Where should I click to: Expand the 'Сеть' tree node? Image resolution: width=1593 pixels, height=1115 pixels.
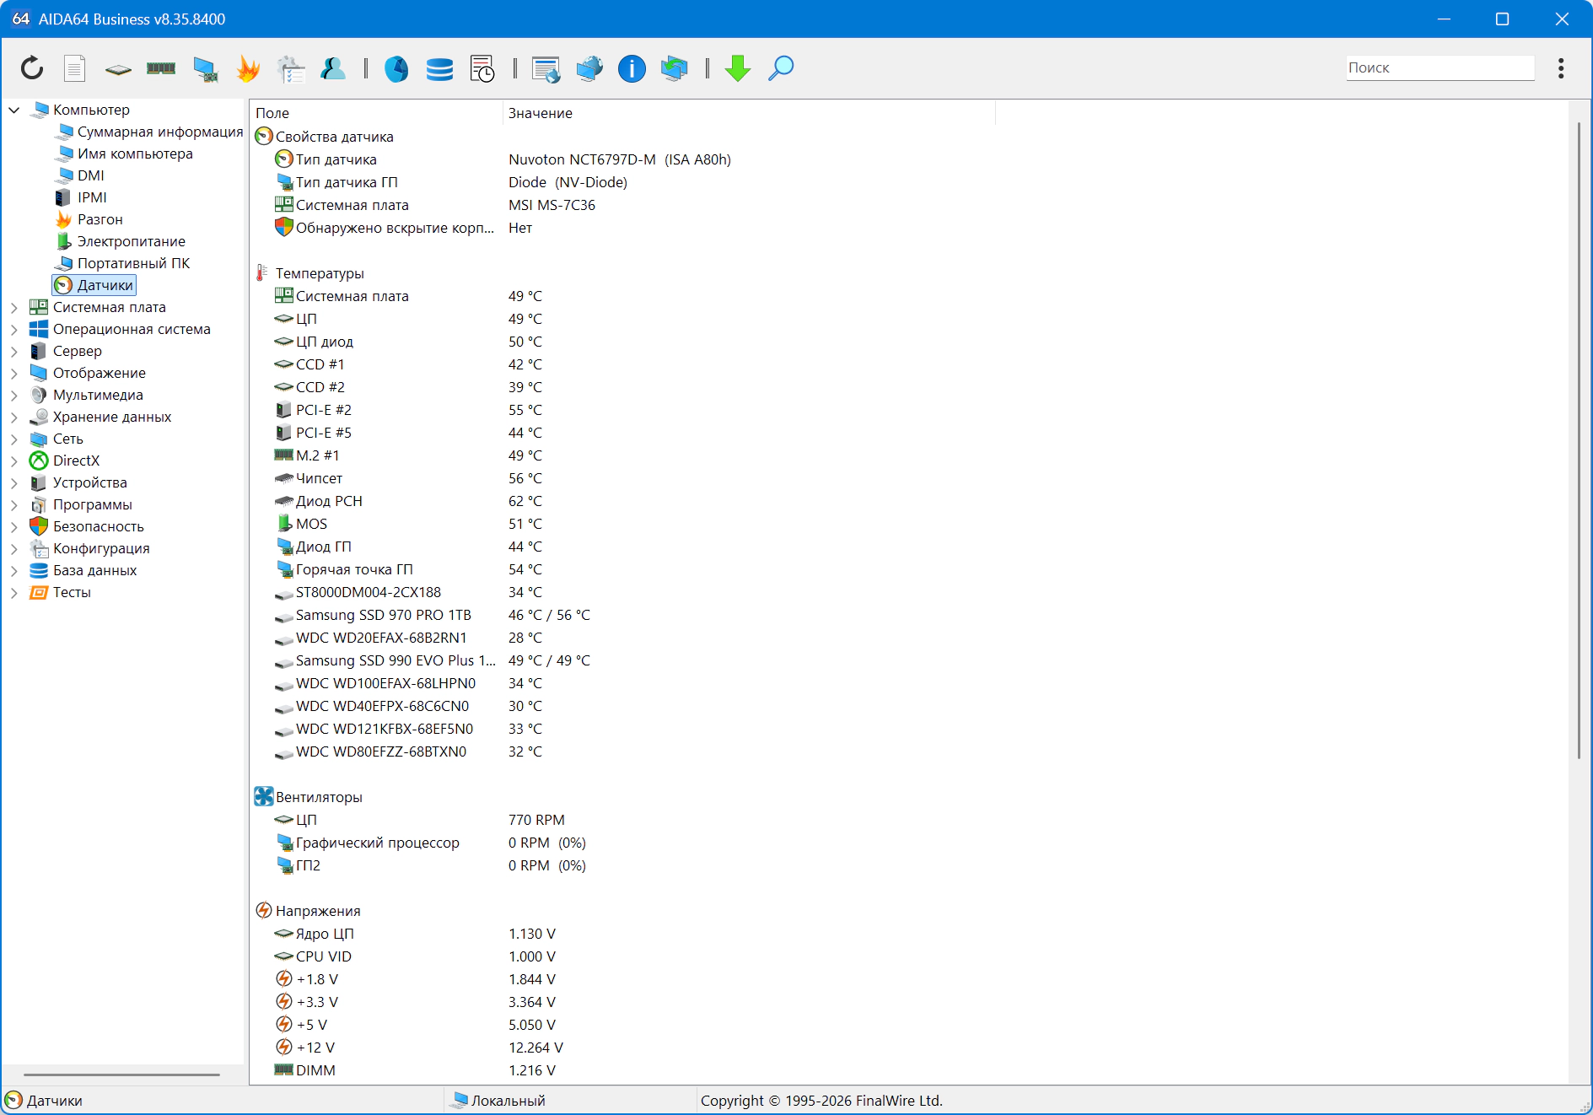[14, 439]
